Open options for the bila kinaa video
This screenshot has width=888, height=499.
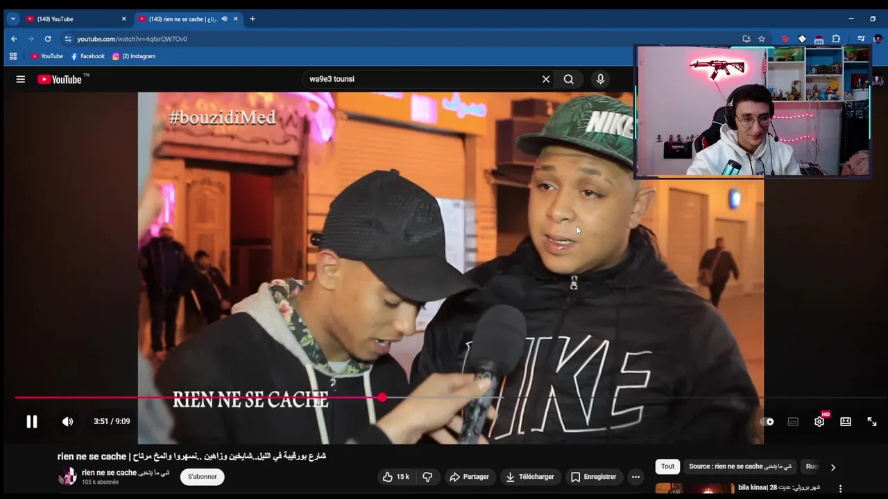pyautogui.click(x=840, y=489)
